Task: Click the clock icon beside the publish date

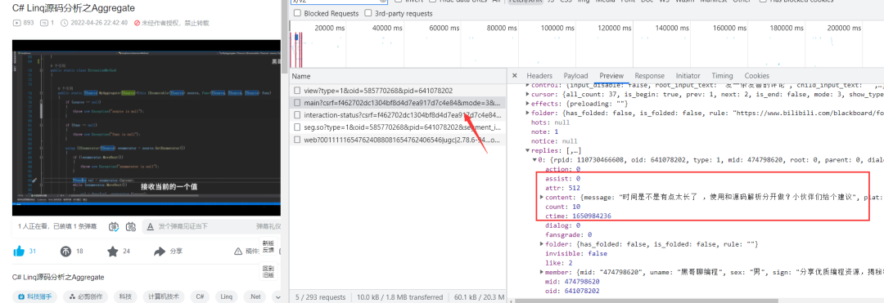Action: pos(64,23)
